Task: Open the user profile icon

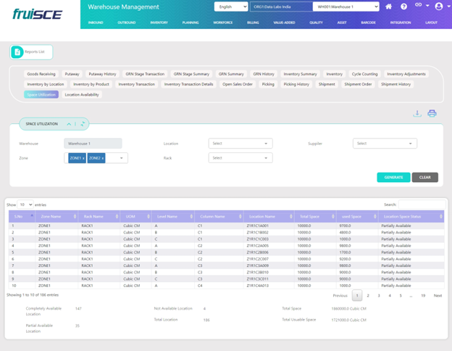Action: pos(438,7)
